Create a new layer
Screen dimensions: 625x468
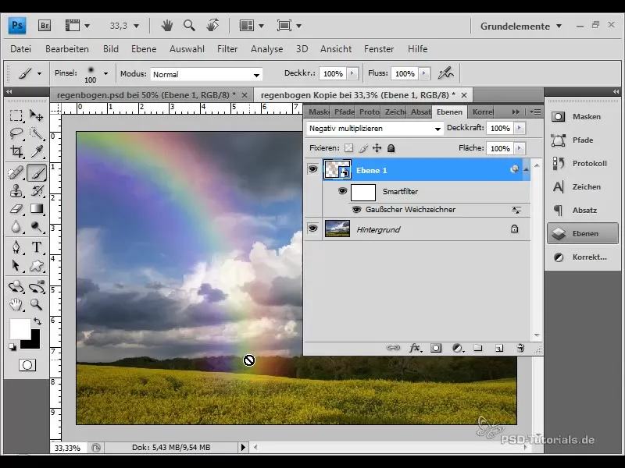point(499,348)
